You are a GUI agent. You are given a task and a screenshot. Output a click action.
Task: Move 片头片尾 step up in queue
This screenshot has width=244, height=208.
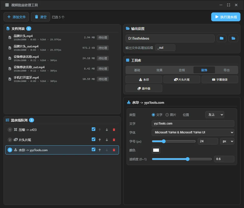[100, 140]
